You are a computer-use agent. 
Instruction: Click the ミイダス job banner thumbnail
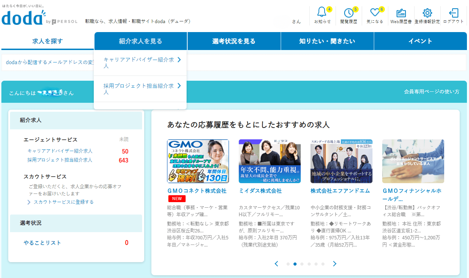(270, 161)
